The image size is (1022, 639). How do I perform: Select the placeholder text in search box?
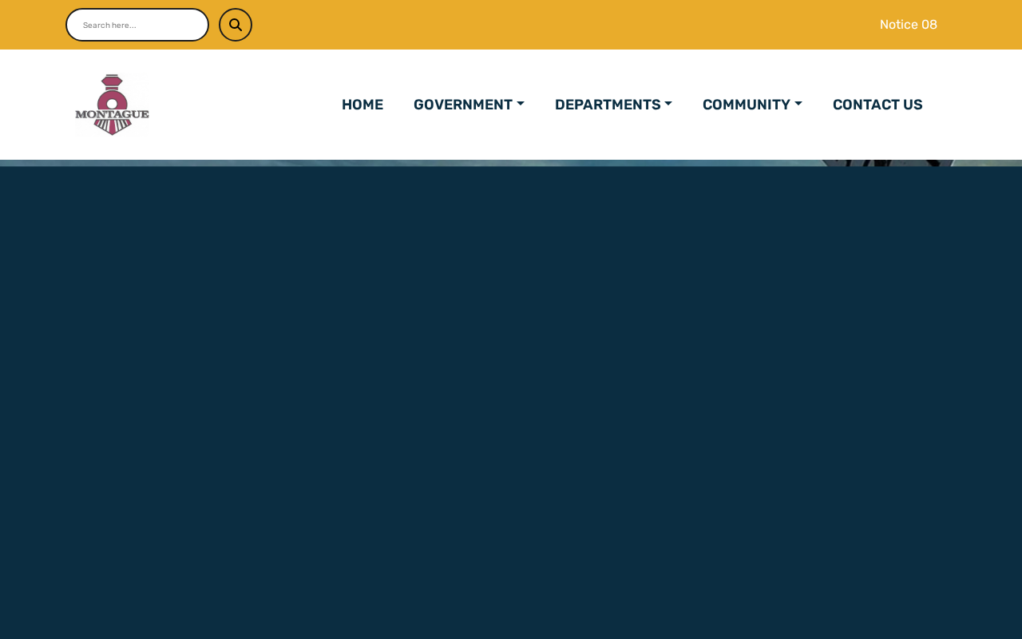(x=109, y=26)
